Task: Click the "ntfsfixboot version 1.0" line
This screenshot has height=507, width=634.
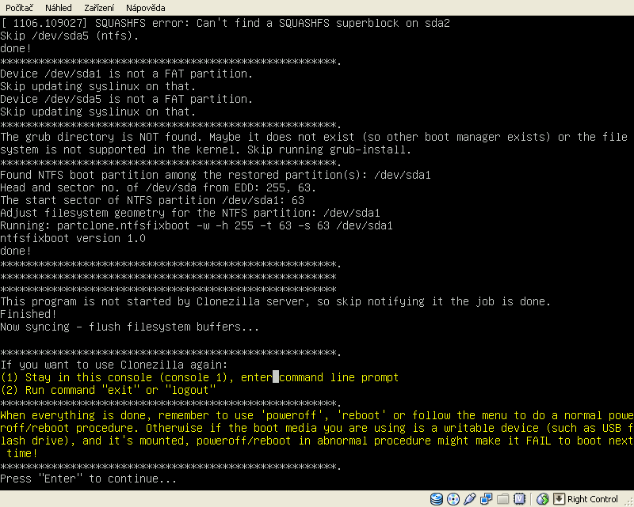Action: pyautogui.click(x=73, y=238)
